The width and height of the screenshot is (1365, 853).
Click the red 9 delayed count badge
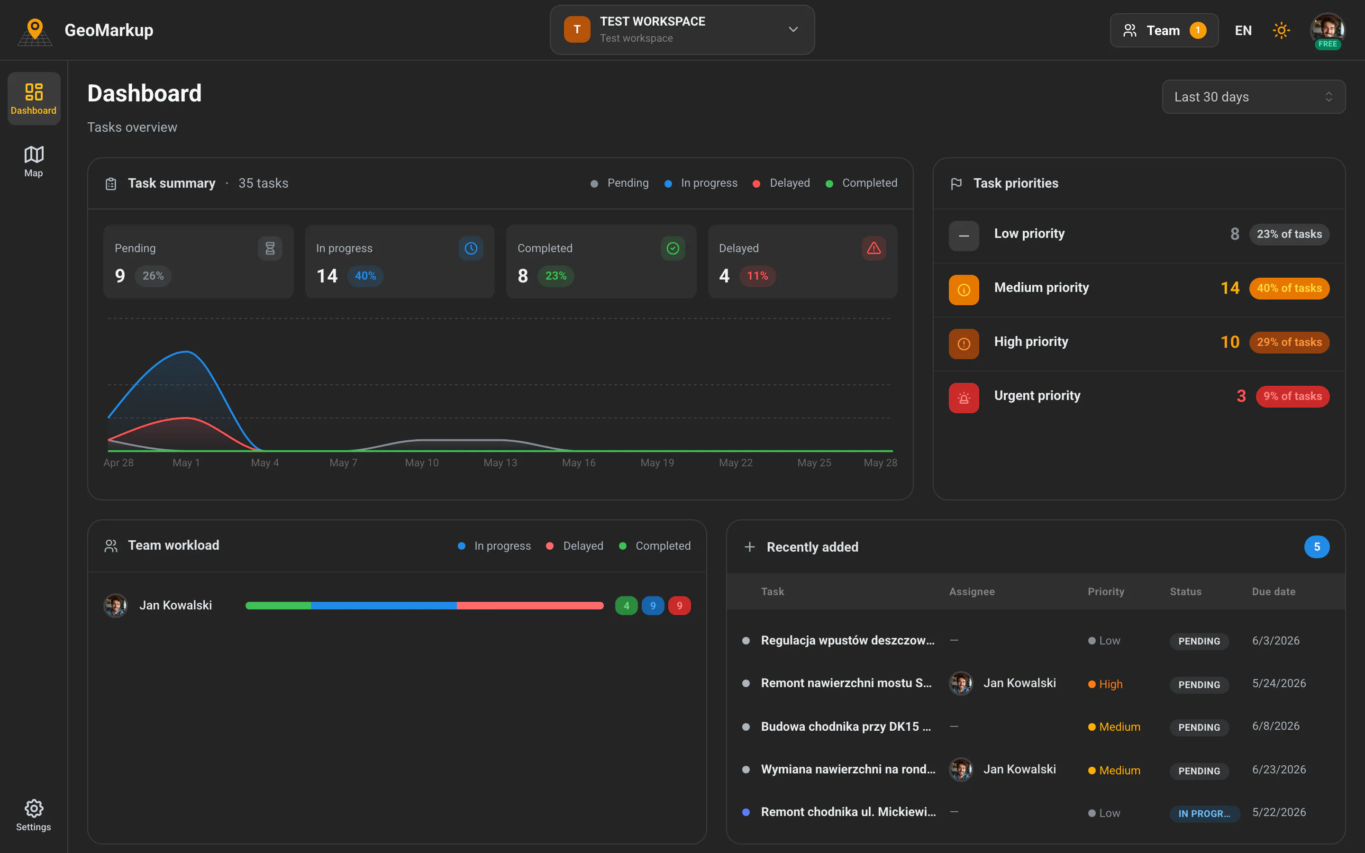(x=679, y=605)
